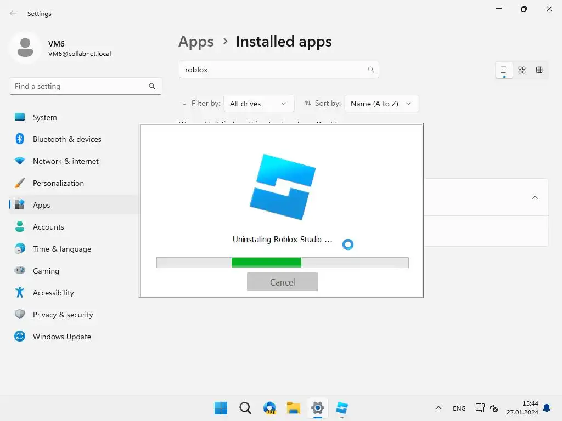Click the Bluetooth & devices icon

[20, 139]
